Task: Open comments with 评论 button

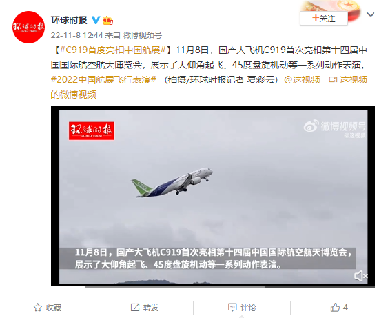Action: pos(242,308)
